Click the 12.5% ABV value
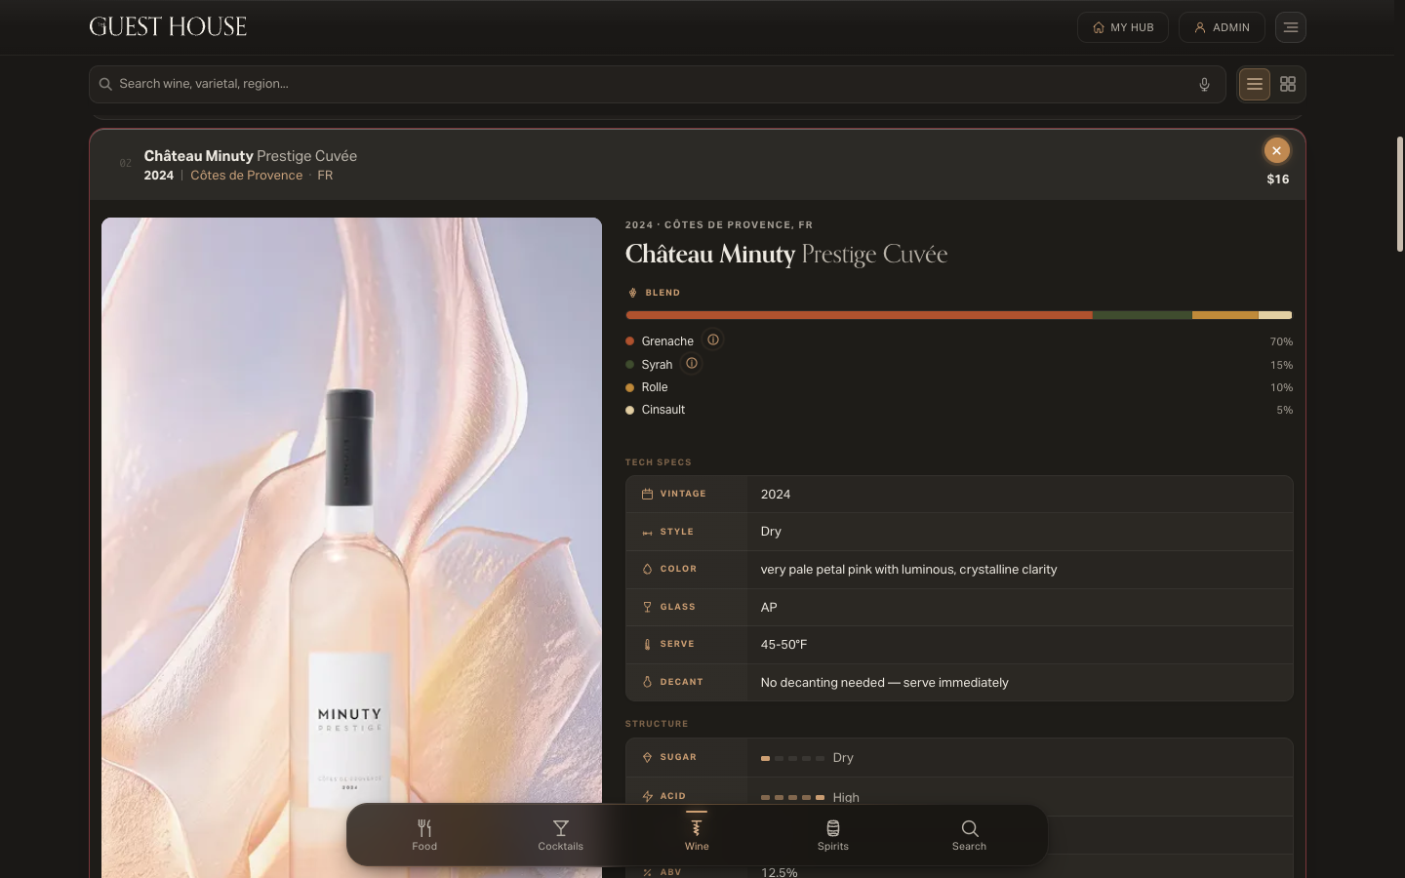This screenshot has width=1405, height=878. coord(779,872)
